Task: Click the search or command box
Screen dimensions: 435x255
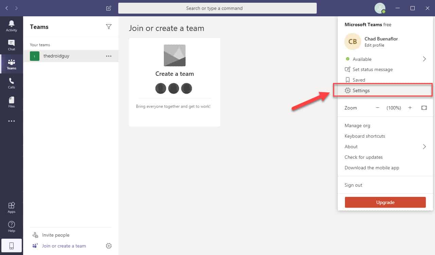Action: pos(217,8)
